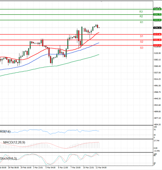Select the S1 support label
Viewport: 162px width, 170px height.
pos(141,36)
